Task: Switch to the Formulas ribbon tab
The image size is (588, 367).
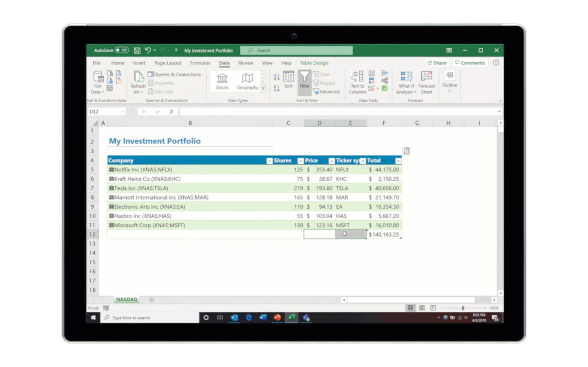Action: [x=200, y=63]
